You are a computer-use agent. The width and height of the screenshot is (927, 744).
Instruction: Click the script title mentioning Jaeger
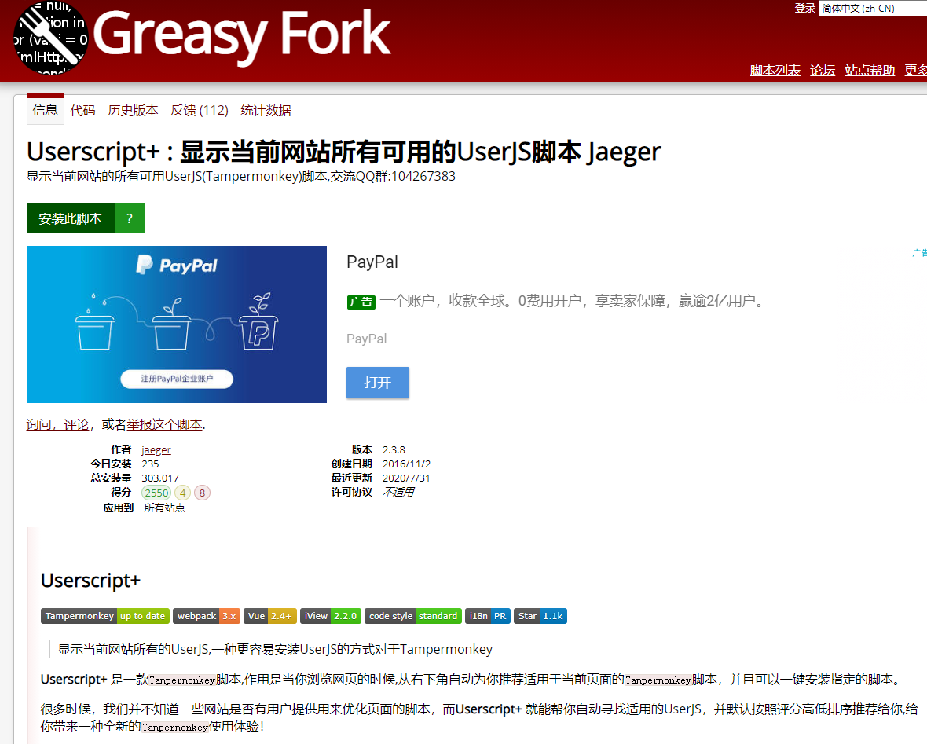[343, 152]
